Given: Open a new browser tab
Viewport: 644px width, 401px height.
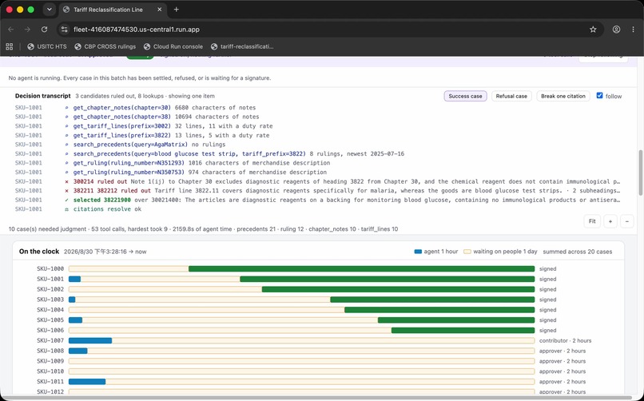Looking at the screenshot, I should (177, 10).
